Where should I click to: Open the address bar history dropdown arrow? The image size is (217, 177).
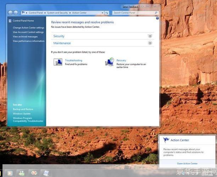click(x=102, y=13)
